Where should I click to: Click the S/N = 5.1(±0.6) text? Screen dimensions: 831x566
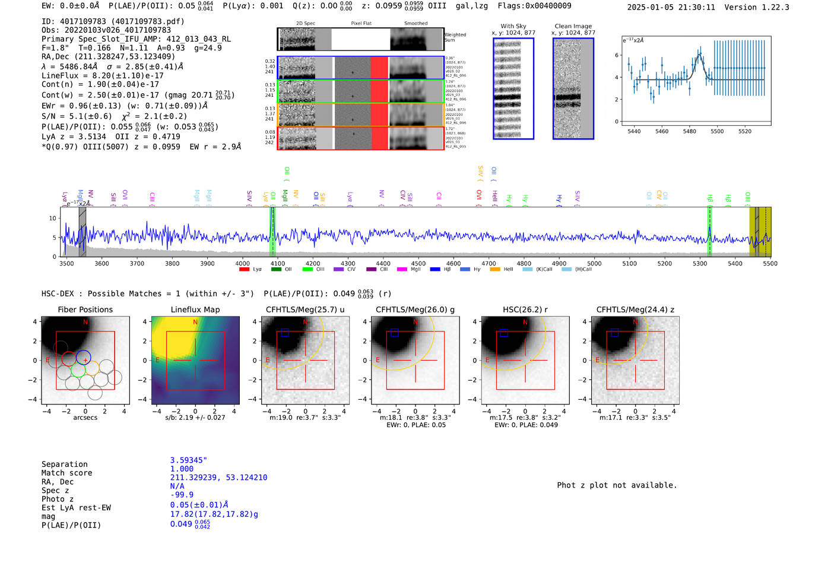[77, 116]
